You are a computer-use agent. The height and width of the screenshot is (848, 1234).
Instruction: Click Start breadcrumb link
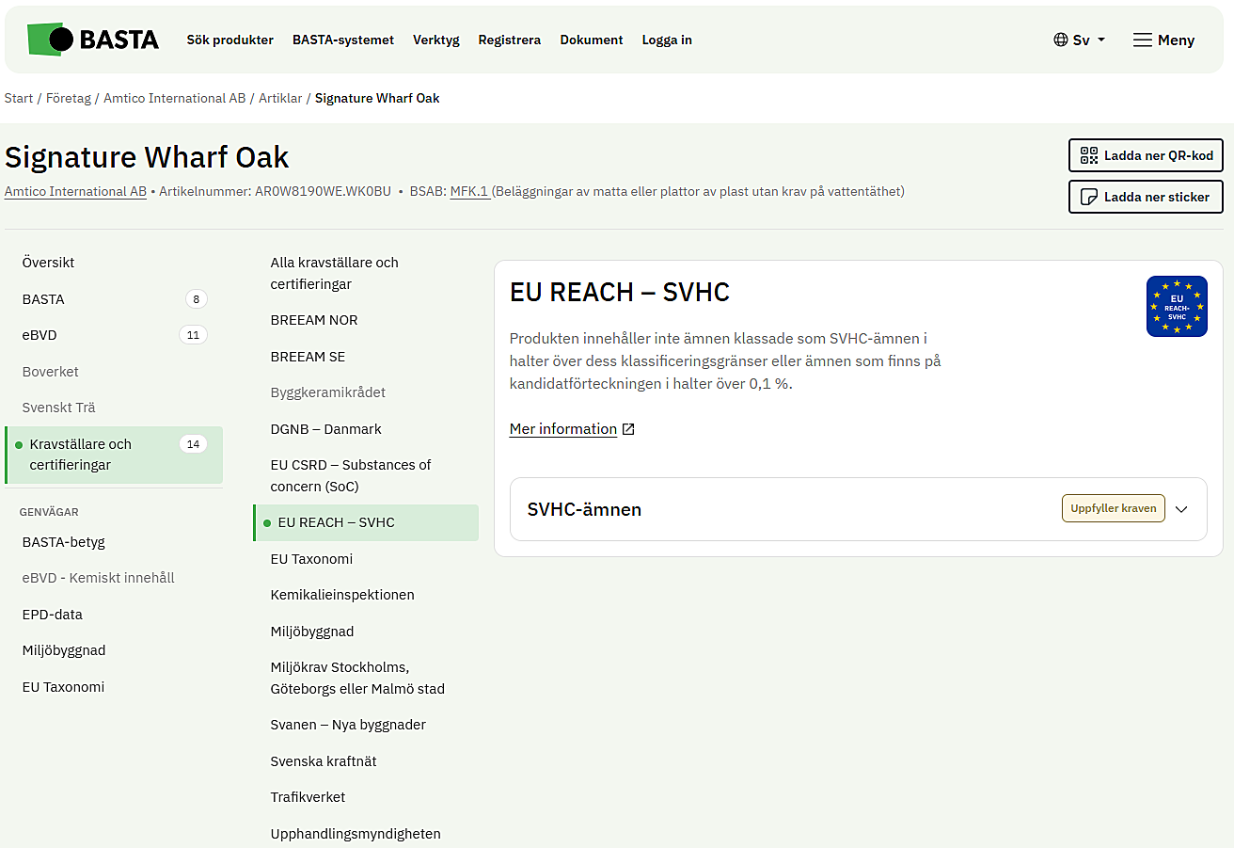click(x=19, y=98)
